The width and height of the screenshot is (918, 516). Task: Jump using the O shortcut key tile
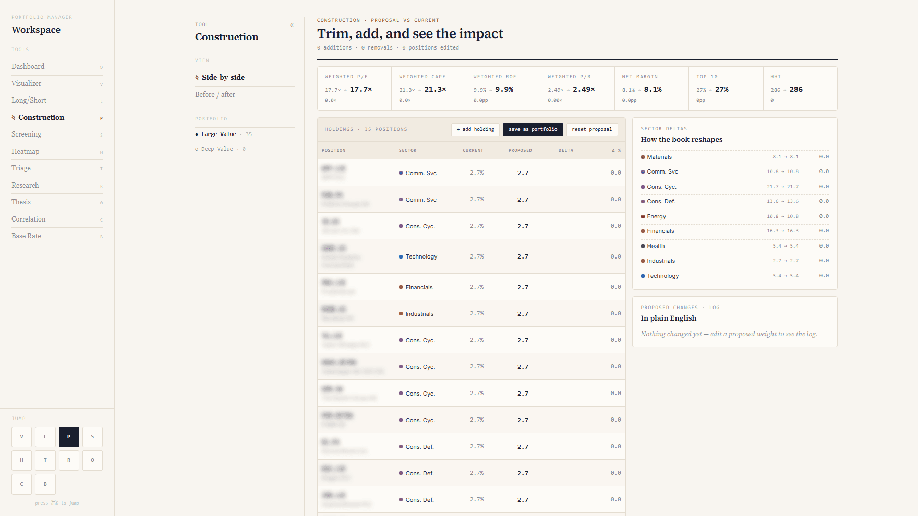point(92,460)
